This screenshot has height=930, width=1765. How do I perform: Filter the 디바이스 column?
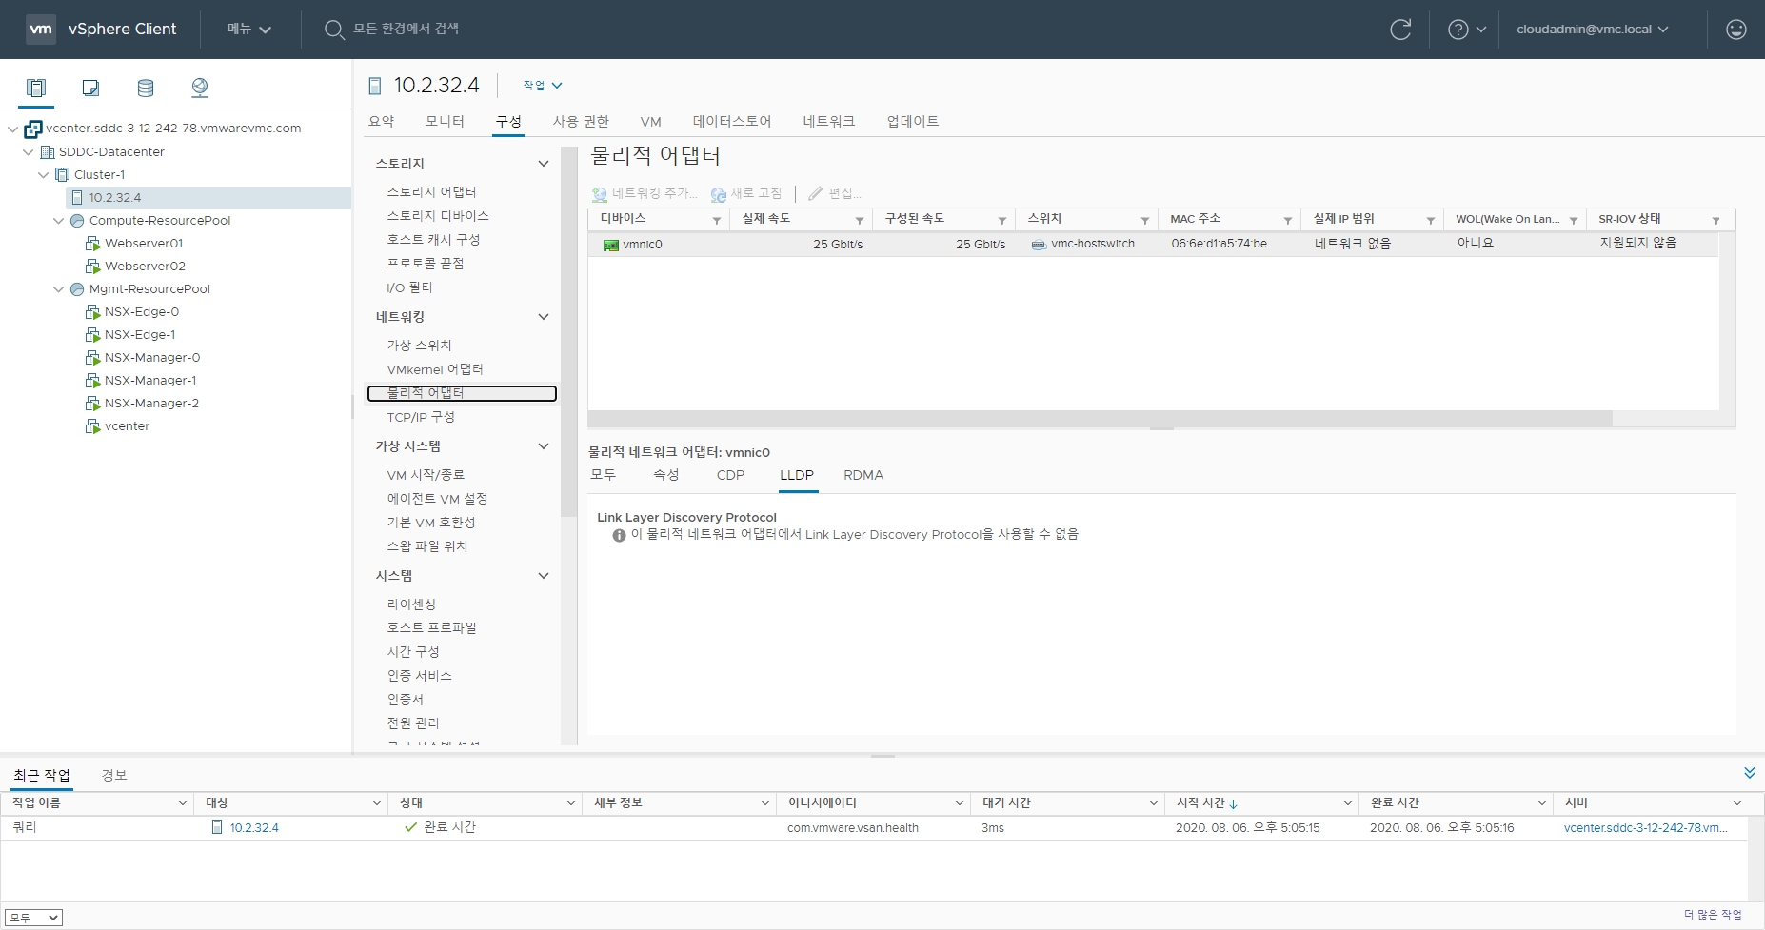717,220
